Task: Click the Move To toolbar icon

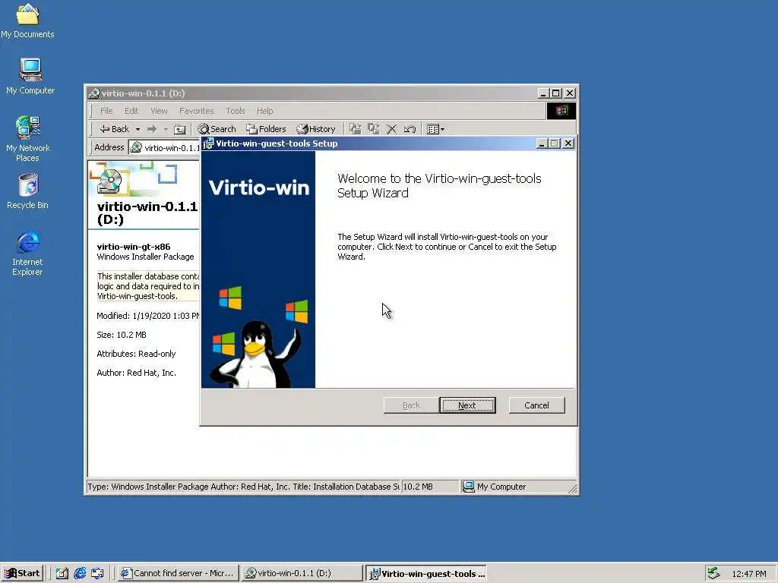Action: [356, 129]
